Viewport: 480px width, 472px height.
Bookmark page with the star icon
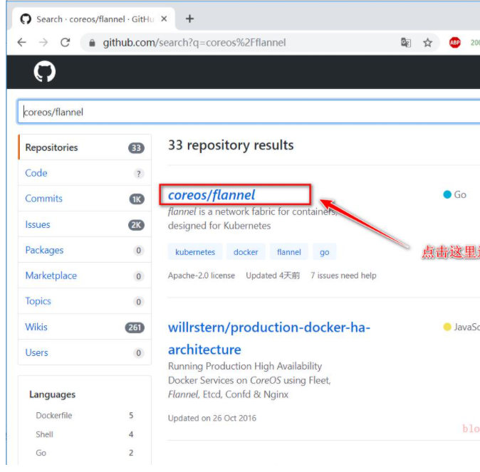pyautogui.click(x=427, y=43)
